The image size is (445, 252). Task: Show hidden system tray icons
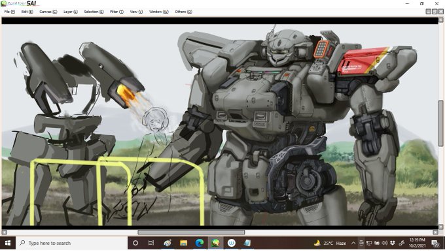coord(353,243)
